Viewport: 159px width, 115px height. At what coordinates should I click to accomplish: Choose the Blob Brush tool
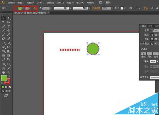pyautogui.click(x=3, y=39)
